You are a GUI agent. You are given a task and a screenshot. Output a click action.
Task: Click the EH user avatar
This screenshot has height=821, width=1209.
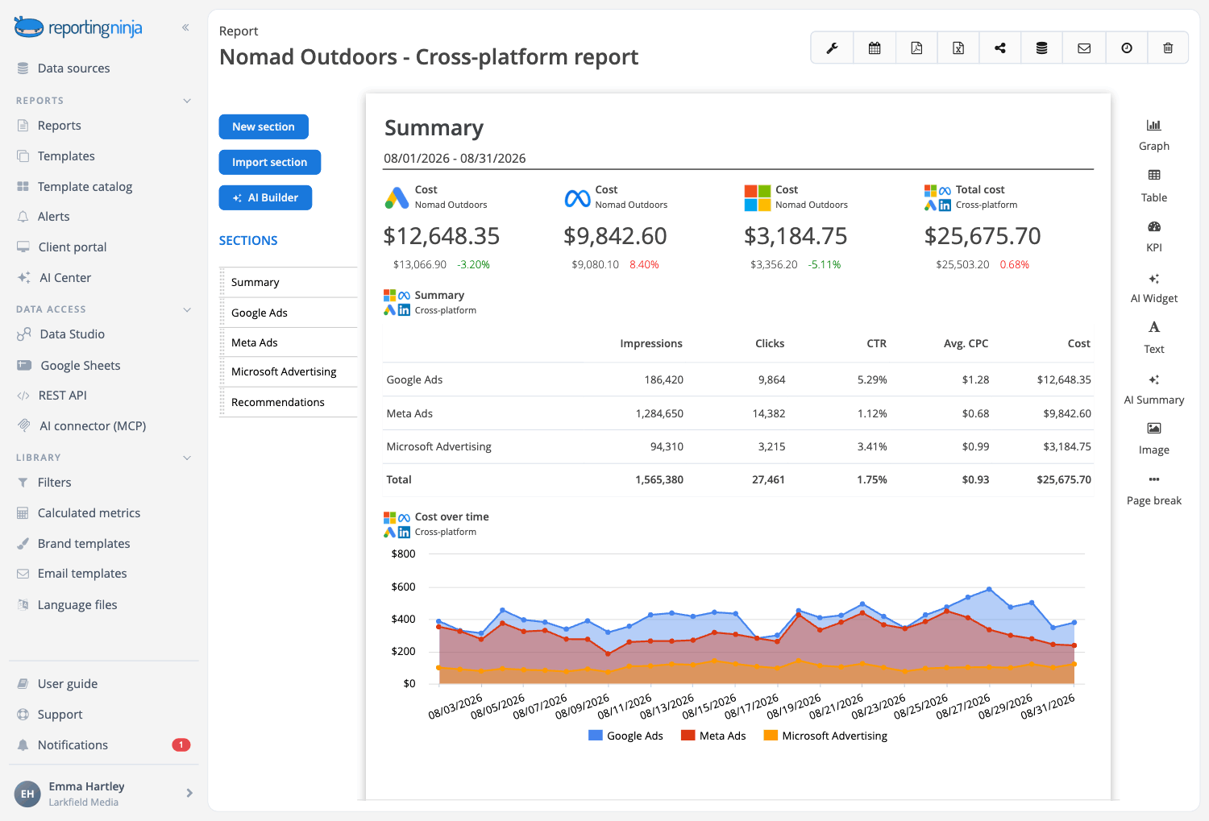tap(27, 794)
